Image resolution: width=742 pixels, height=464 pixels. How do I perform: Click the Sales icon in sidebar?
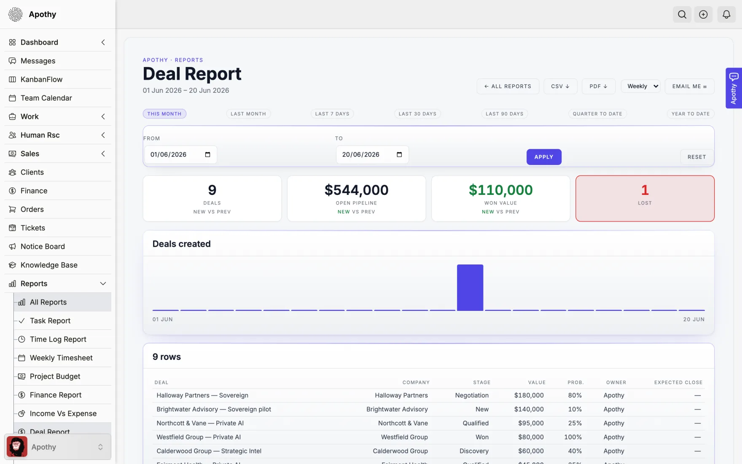point(12,154)
